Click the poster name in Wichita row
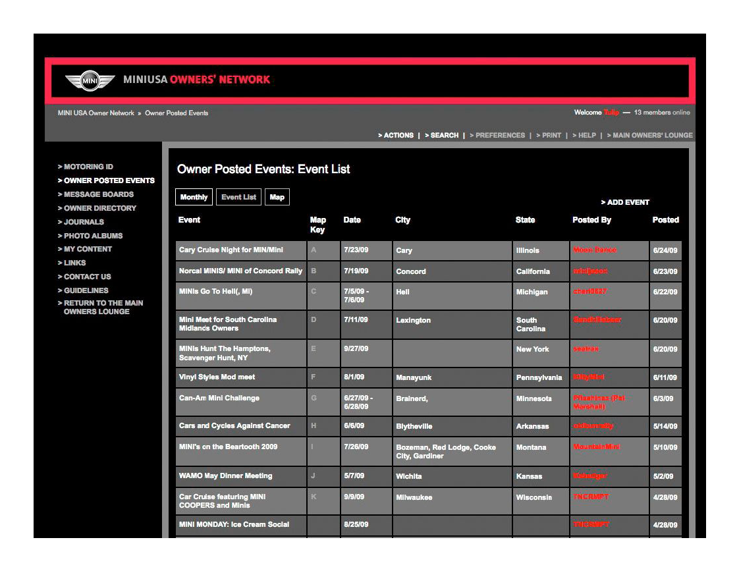The image size is (739, 571). click(590, 476)
